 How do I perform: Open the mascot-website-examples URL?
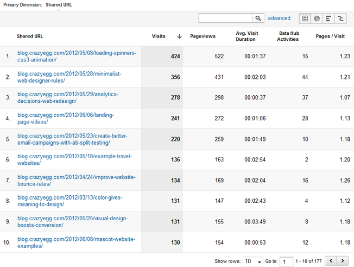pos(76,243)
